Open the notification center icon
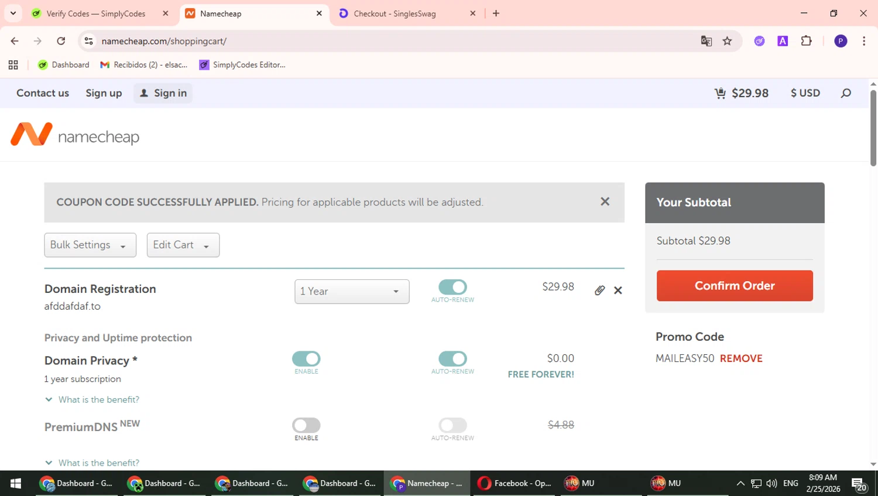Screen dimensions: 878x496 coord(859,484)
